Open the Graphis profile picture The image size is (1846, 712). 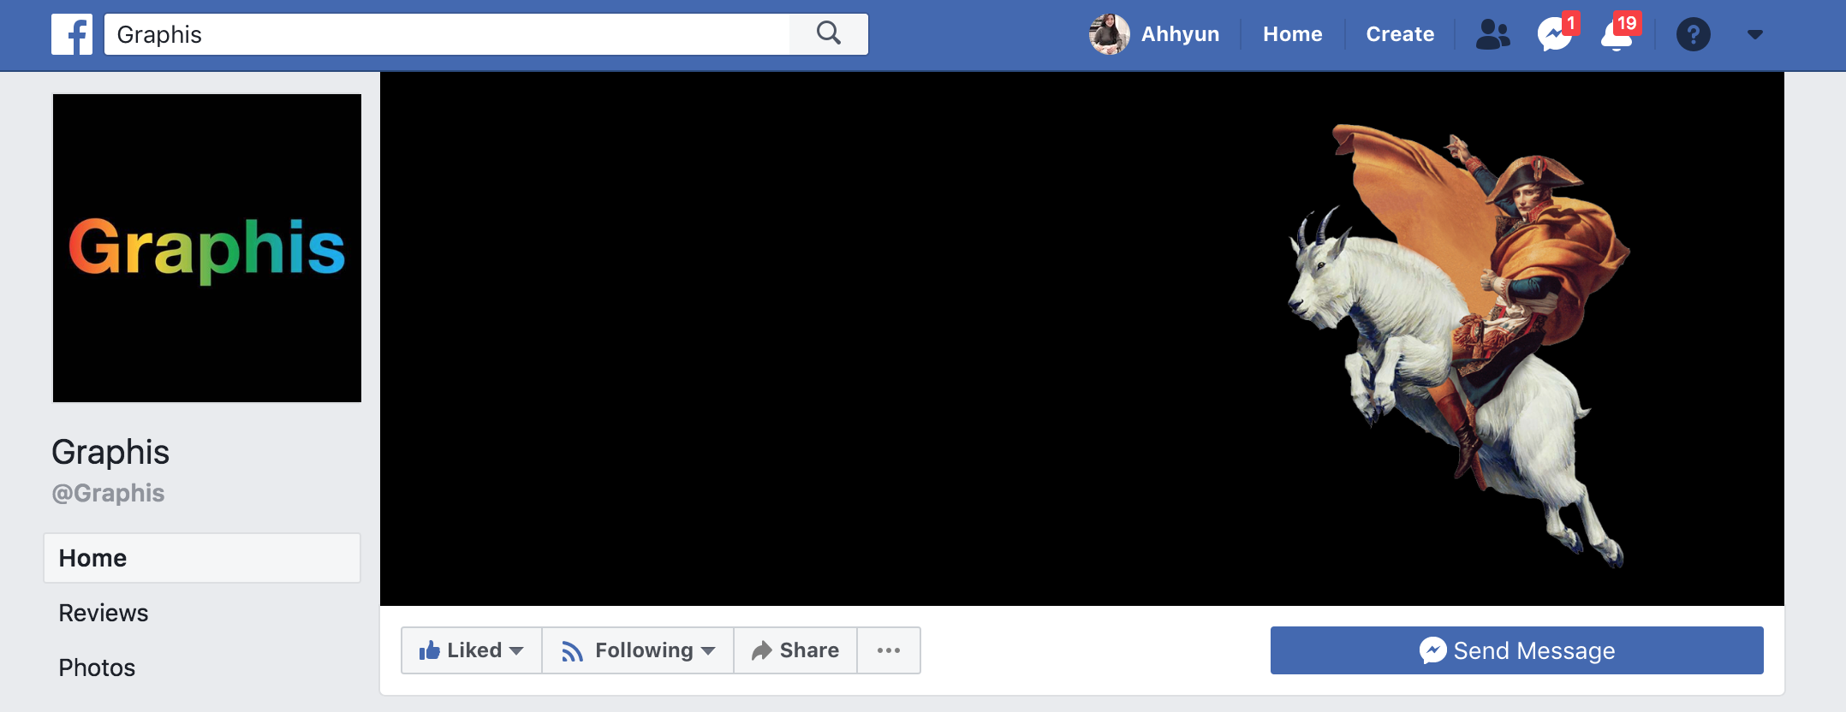(x=207, y=248)
